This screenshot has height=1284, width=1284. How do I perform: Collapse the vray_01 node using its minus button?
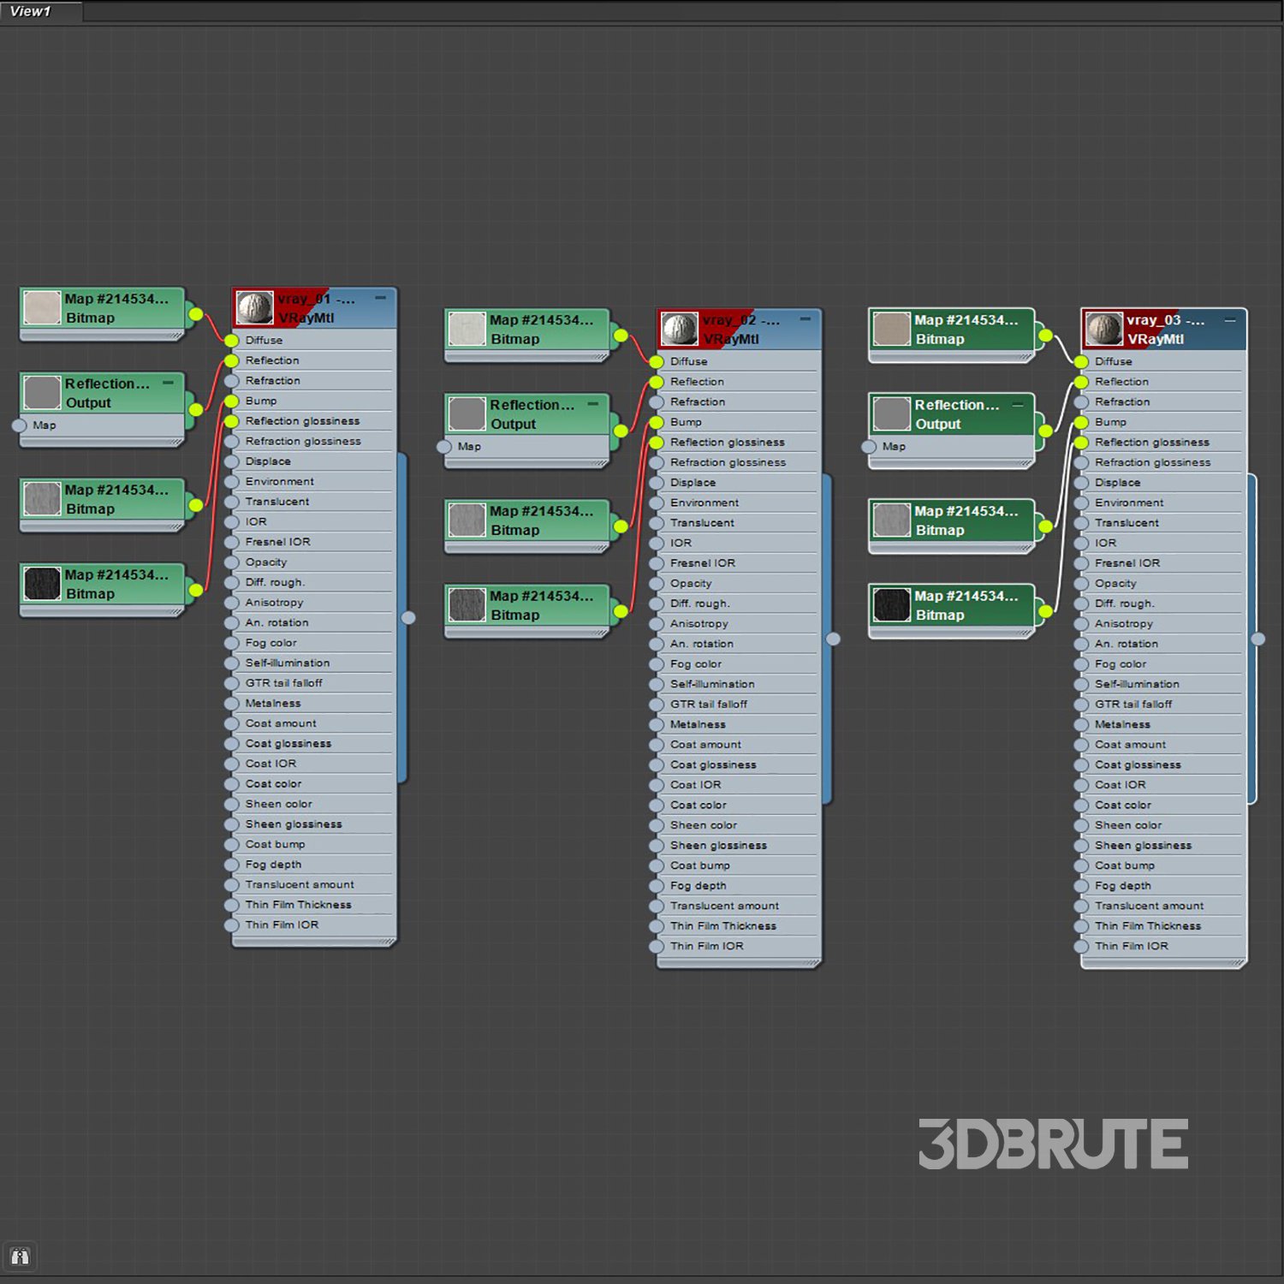[x=380, y=298]
